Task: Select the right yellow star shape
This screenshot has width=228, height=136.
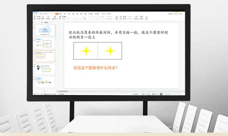Action: tap(110, 51)
